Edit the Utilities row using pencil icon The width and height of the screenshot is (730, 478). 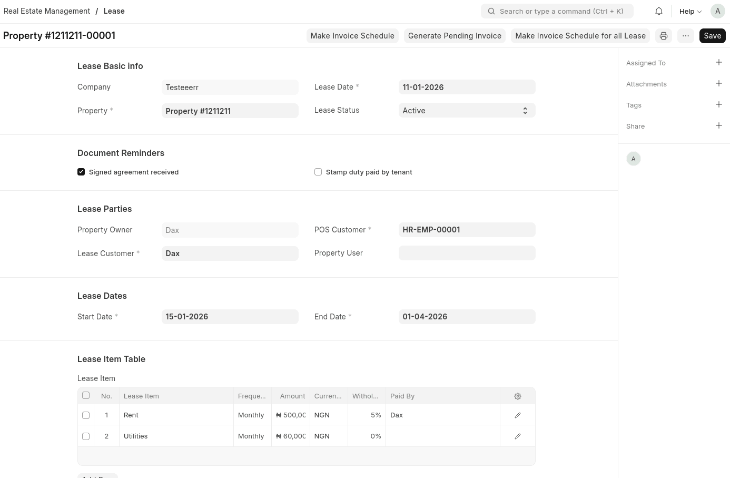pos(517,436)
